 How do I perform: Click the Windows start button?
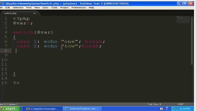tap(10, 109)
